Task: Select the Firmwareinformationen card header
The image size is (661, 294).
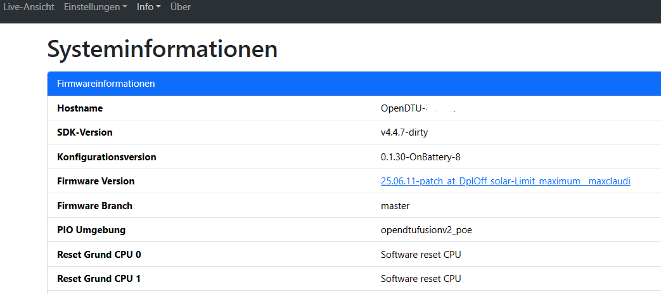Action: [x=106, y=84]
